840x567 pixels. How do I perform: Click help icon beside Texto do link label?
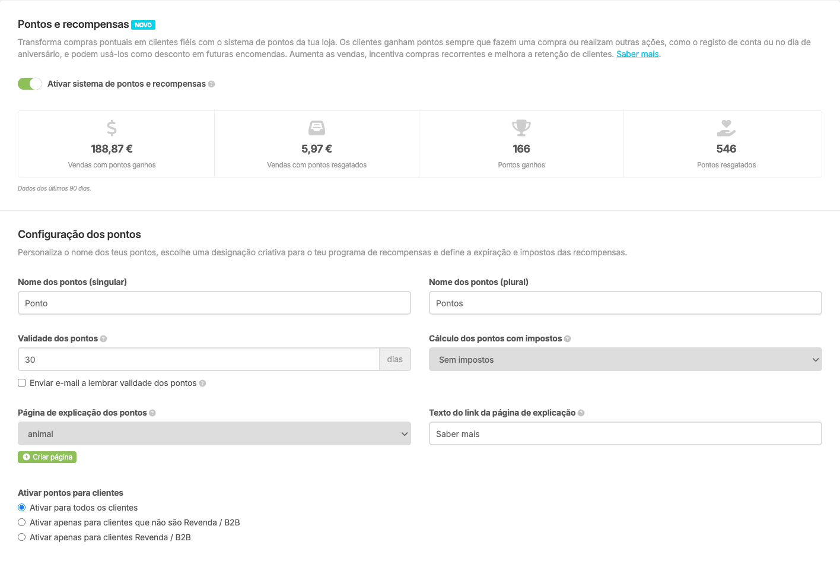click(x=581, y=413)
